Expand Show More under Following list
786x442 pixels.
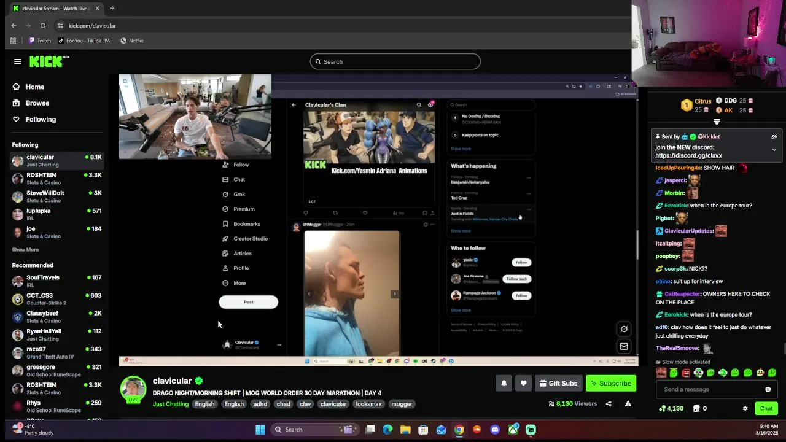click(x=25, y=250)
